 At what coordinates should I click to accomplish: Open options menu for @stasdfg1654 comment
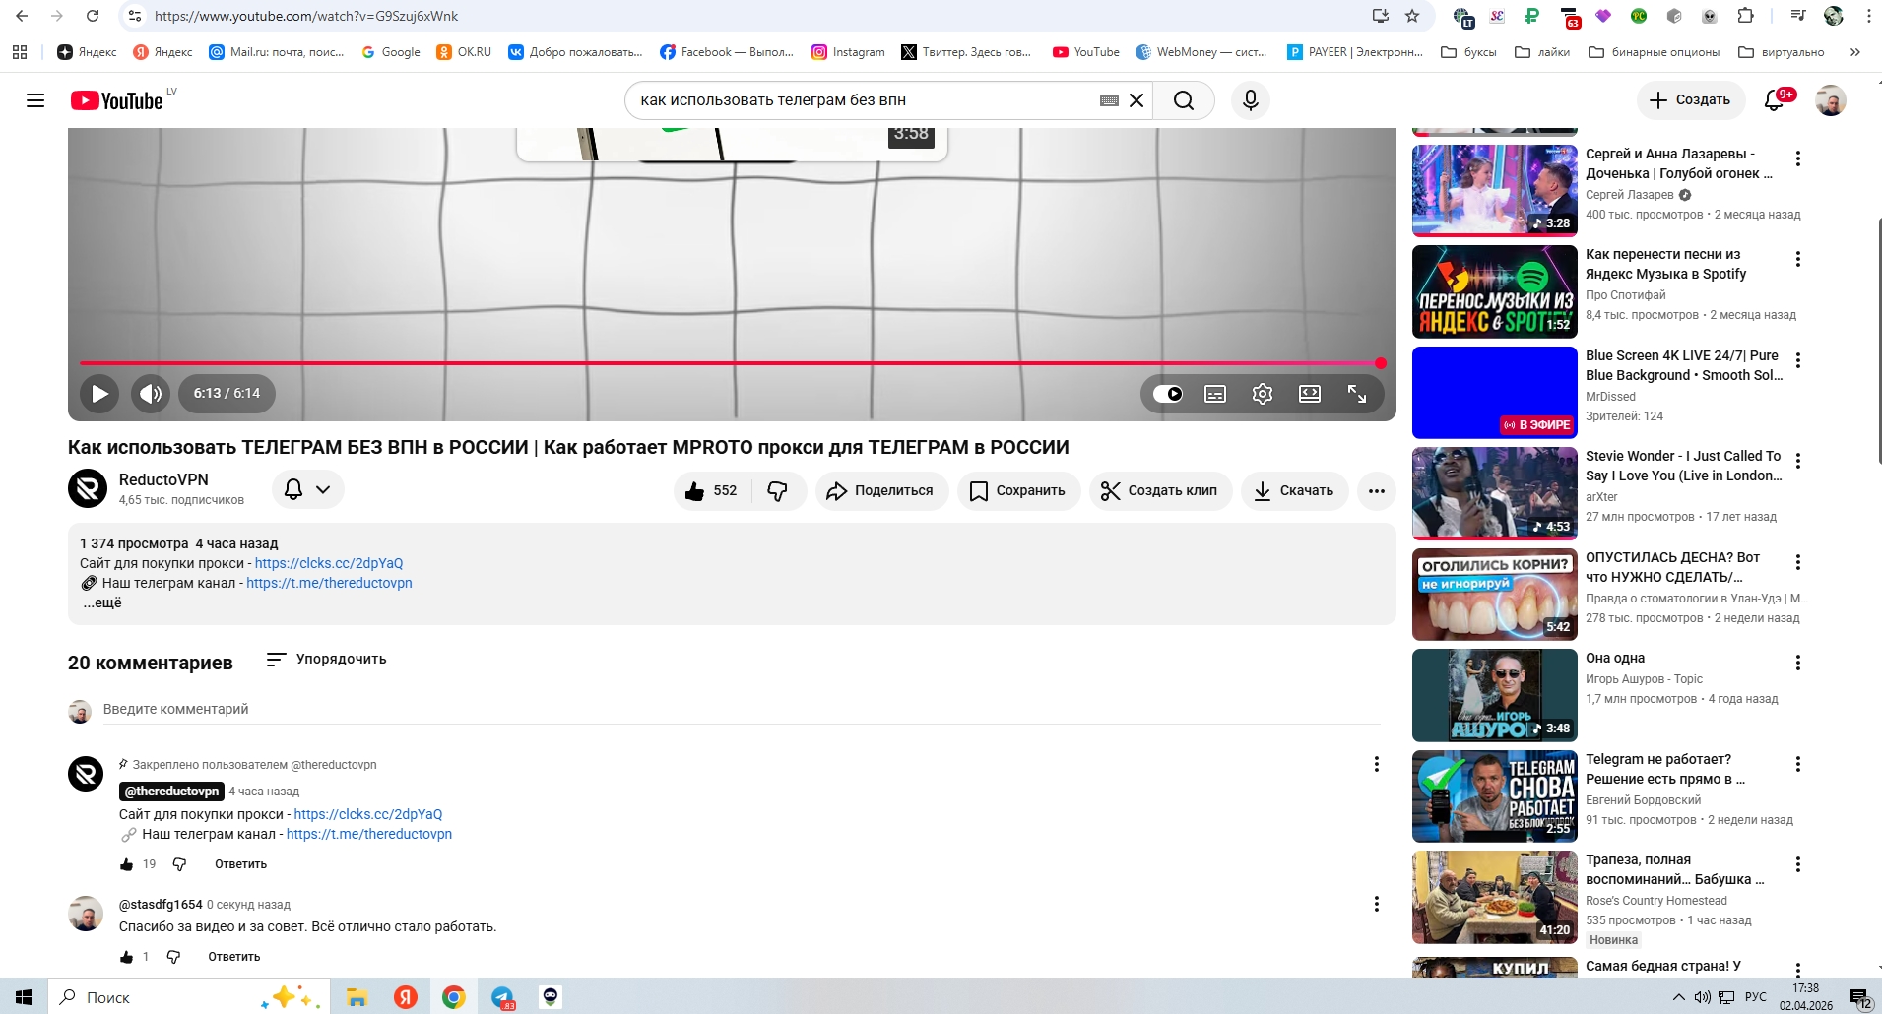point(1377,904)
